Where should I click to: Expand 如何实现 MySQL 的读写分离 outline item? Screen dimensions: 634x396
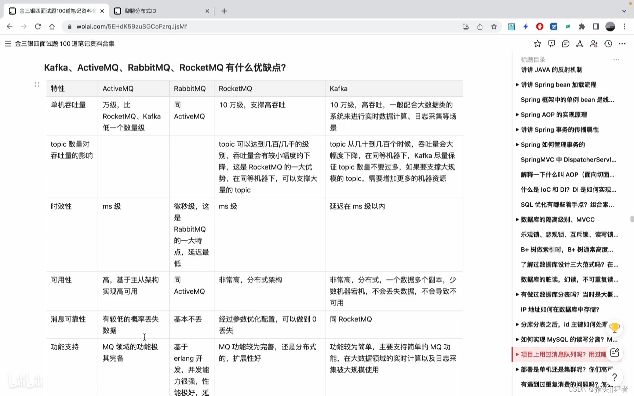point(517,340)
